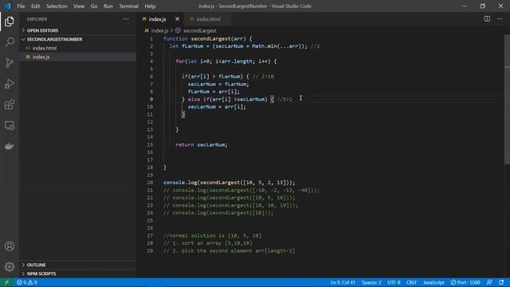Click Ln 9, Col 41 in status bar
Viewport: 510px width, 287px height.
[343, 282]
